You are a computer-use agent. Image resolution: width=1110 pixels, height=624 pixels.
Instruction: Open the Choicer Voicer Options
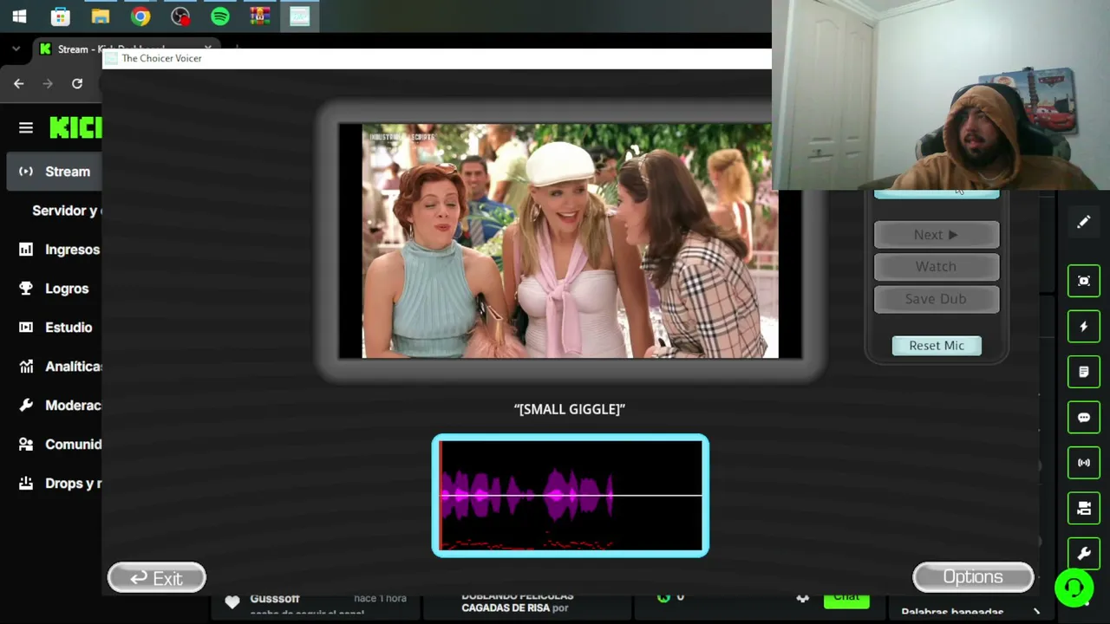point(973,577)
